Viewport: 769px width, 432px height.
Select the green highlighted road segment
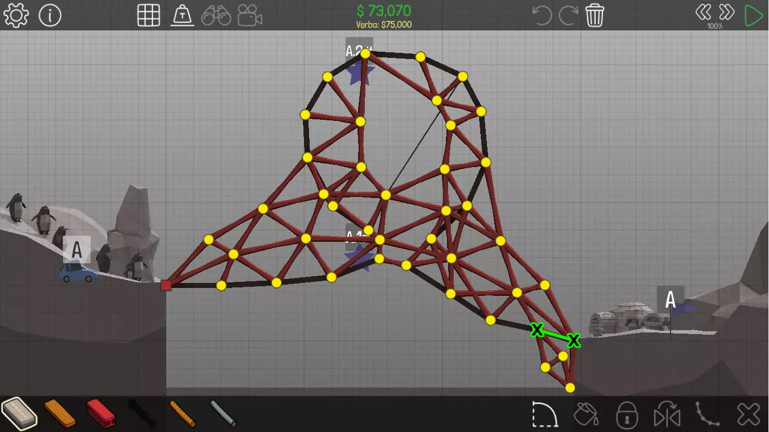click(556, 335)
